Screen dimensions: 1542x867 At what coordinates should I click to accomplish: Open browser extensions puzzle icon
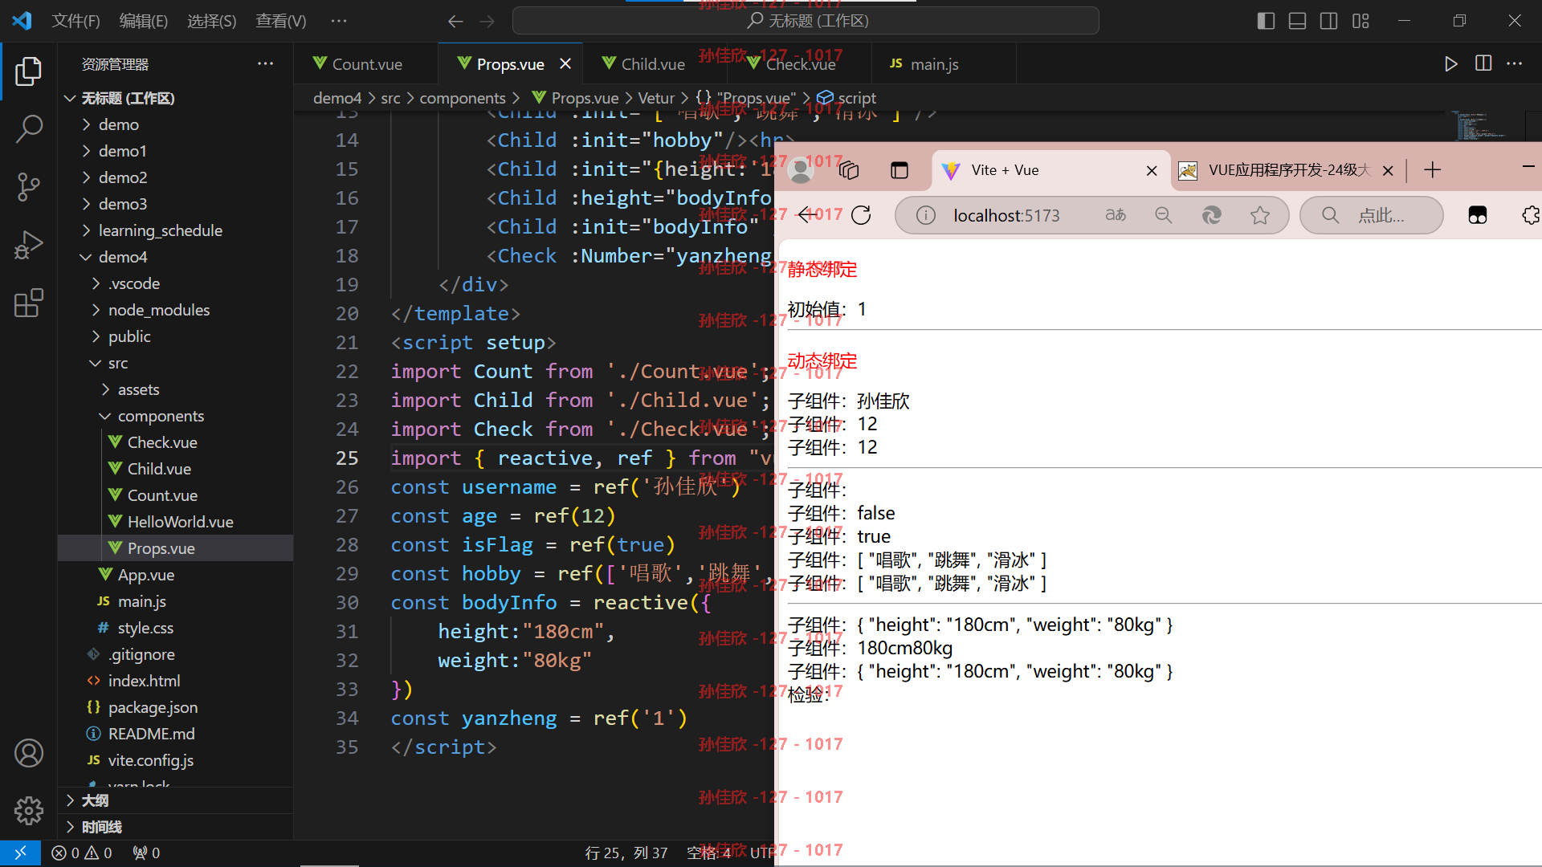(1530, 215)
